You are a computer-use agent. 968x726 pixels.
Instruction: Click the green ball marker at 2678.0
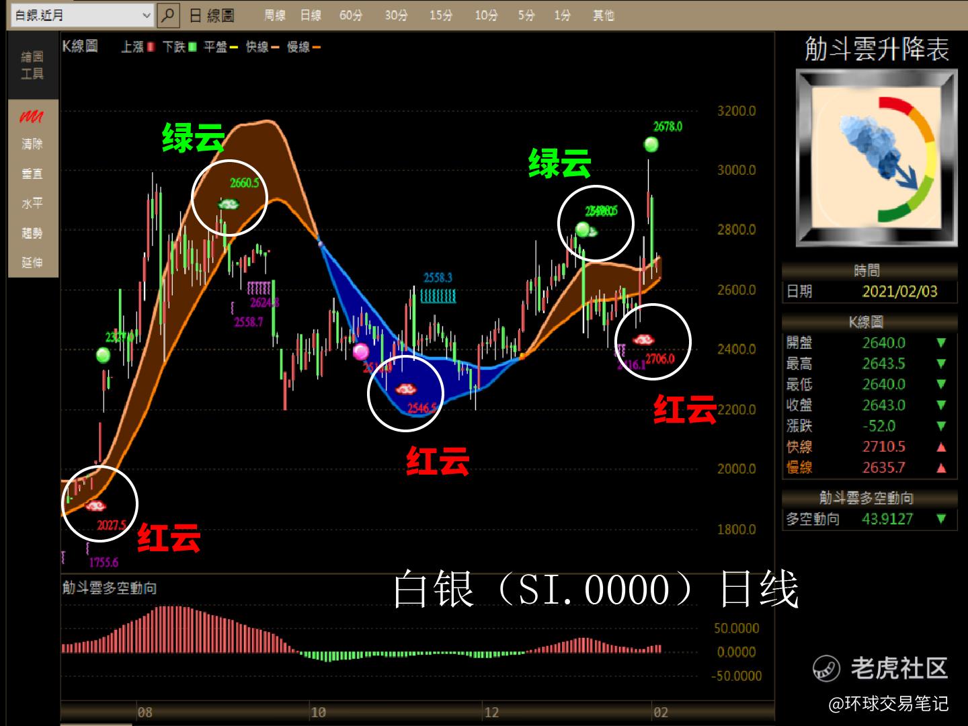click(x=651, y=144)
